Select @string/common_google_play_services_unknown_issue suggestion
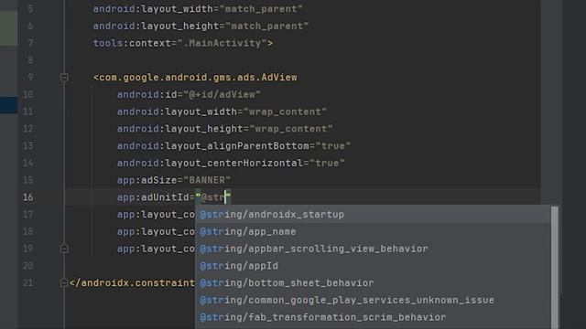 [373, 301]
